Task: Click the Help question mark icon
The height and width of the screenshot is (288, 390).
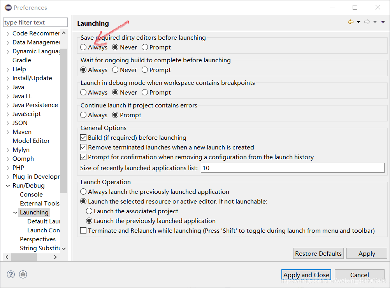Action: (x=11, y=274)
